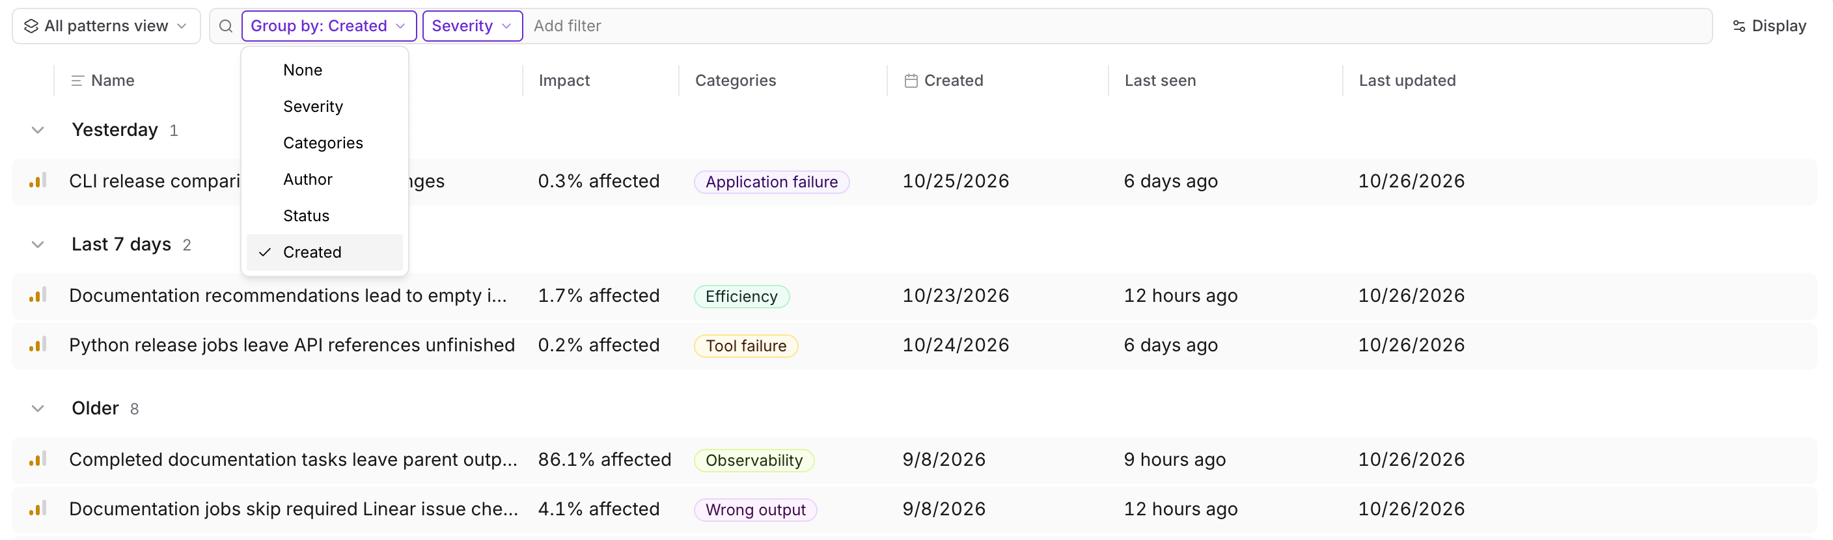1833x540 pixels.
Task: Choose Categories grouping option
Action: coord(324,143)
